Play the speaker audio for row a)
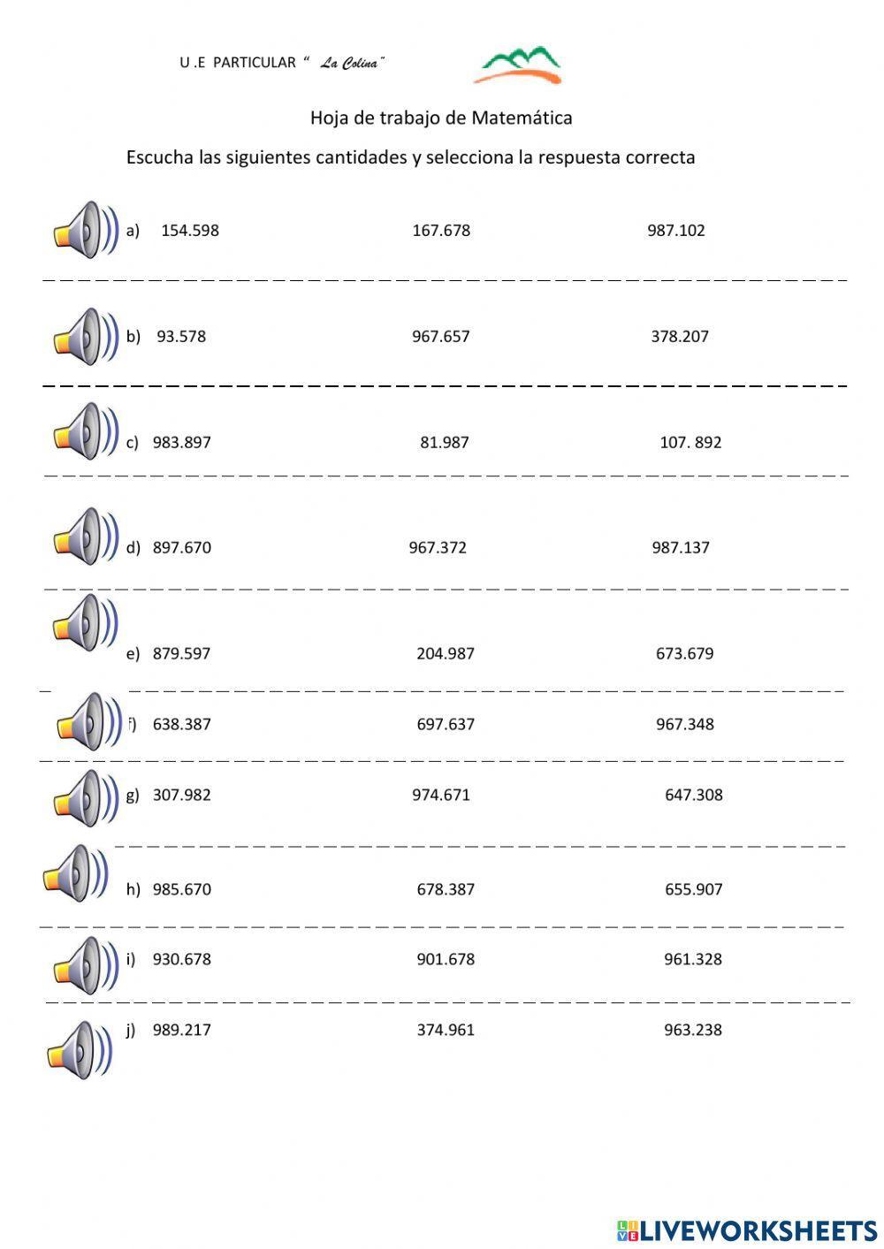 (x=86, y=231)
